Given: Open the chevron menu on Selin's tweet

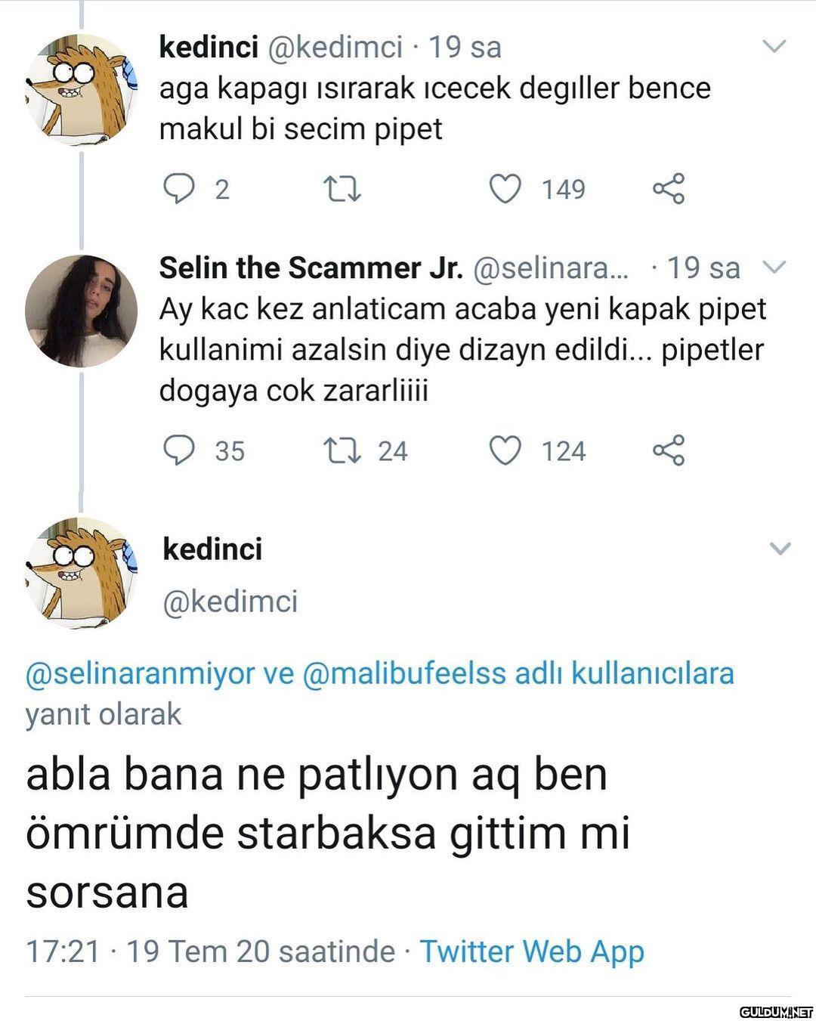Looking at the screenshot, I should coord(774,267).
